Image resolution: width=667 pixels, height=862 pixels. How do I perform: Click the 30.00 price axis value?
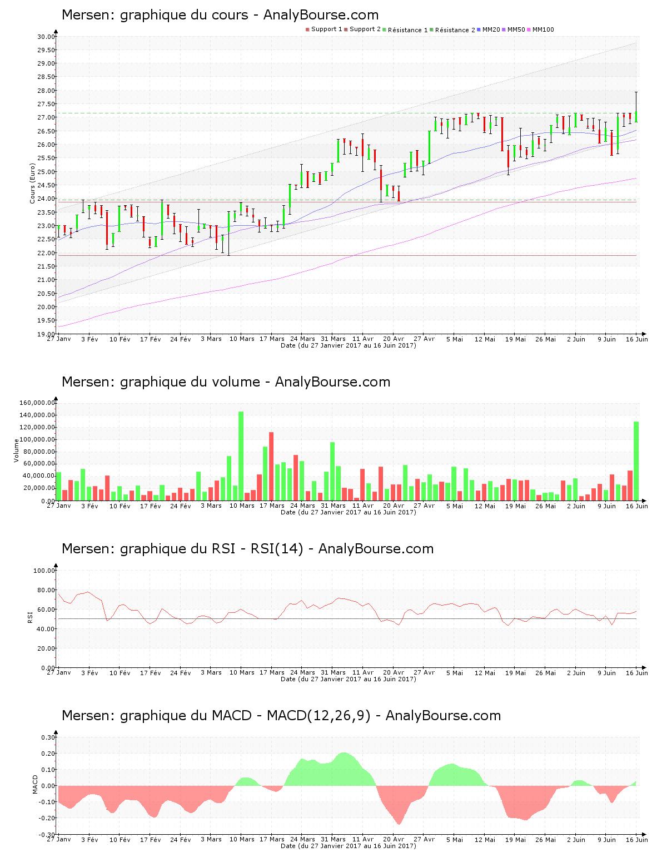point(46,37)
